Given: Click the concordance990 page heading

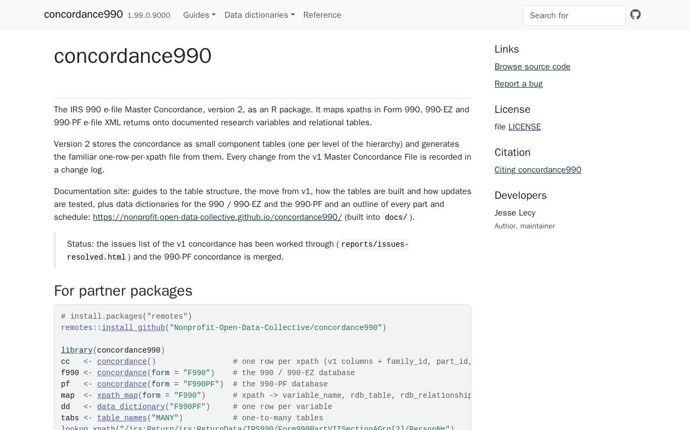Looking at the screenshot, I should point(133,56).
